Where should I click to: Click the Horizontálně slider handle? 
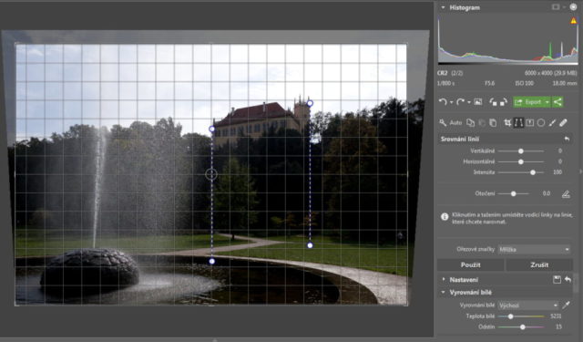521,161
